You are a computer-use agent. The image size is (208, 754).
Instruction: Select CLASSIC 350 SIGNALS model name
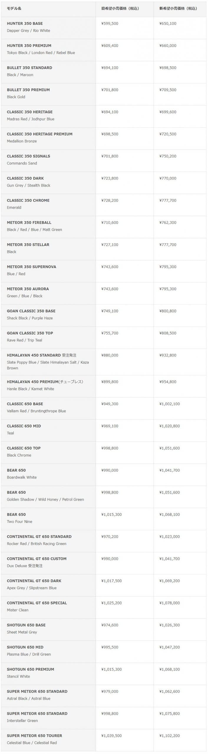tap(29, 156)
